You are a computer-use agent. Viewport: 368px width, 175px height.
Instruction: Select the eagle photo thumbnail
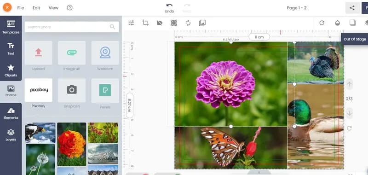coord(40,133)
